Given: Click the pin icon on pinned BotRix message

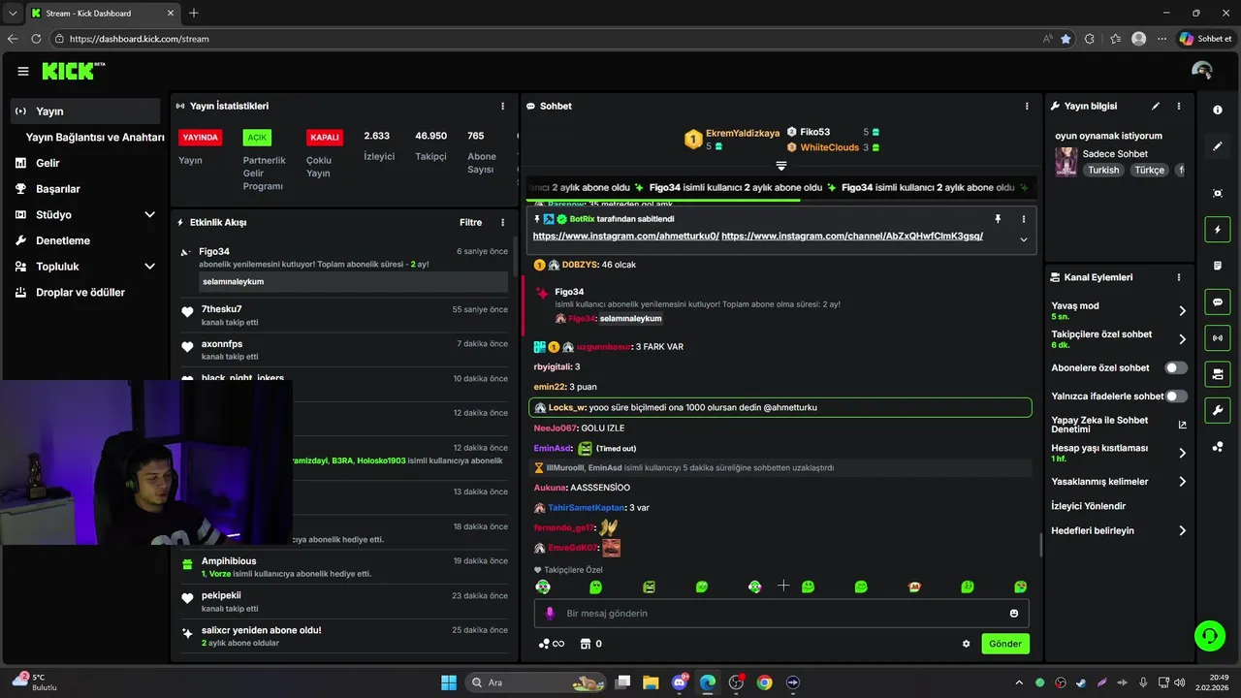Looking at the screenshot, I should pos(997,219).
